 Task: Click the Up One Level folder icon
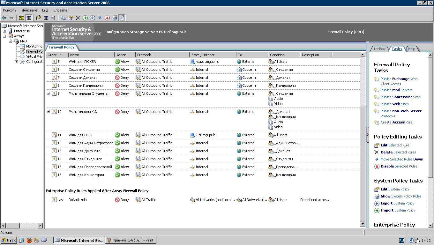click(x=21, y=18)
